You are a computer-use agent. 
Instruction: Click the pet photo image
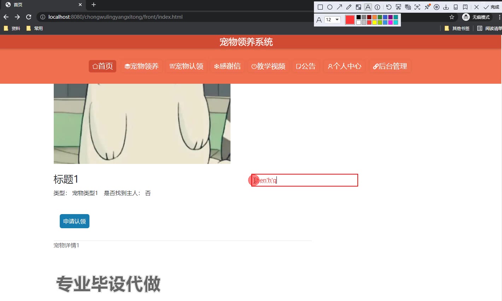point(142,124)
